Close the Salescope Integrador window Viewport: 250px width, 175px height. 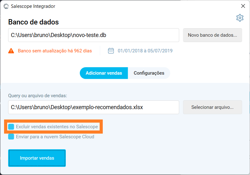tap(243, 6)
